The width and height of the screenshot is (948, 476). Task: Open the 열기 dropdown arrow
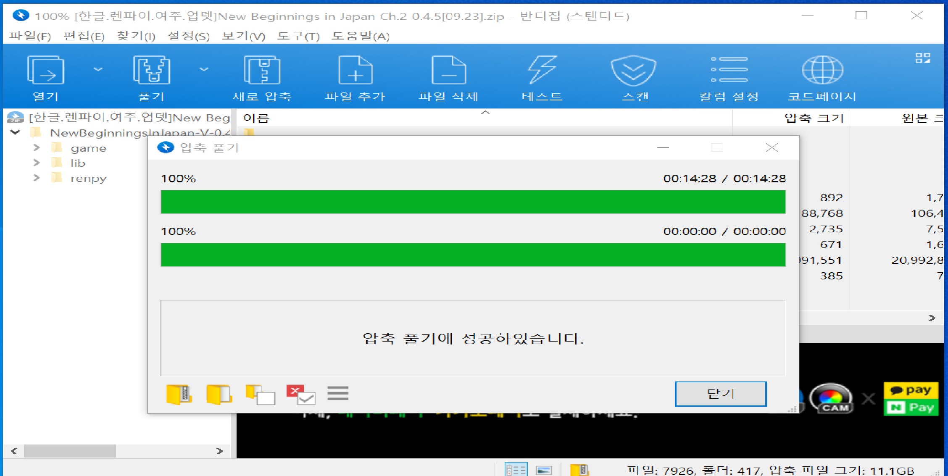click(x=98, y=69)
